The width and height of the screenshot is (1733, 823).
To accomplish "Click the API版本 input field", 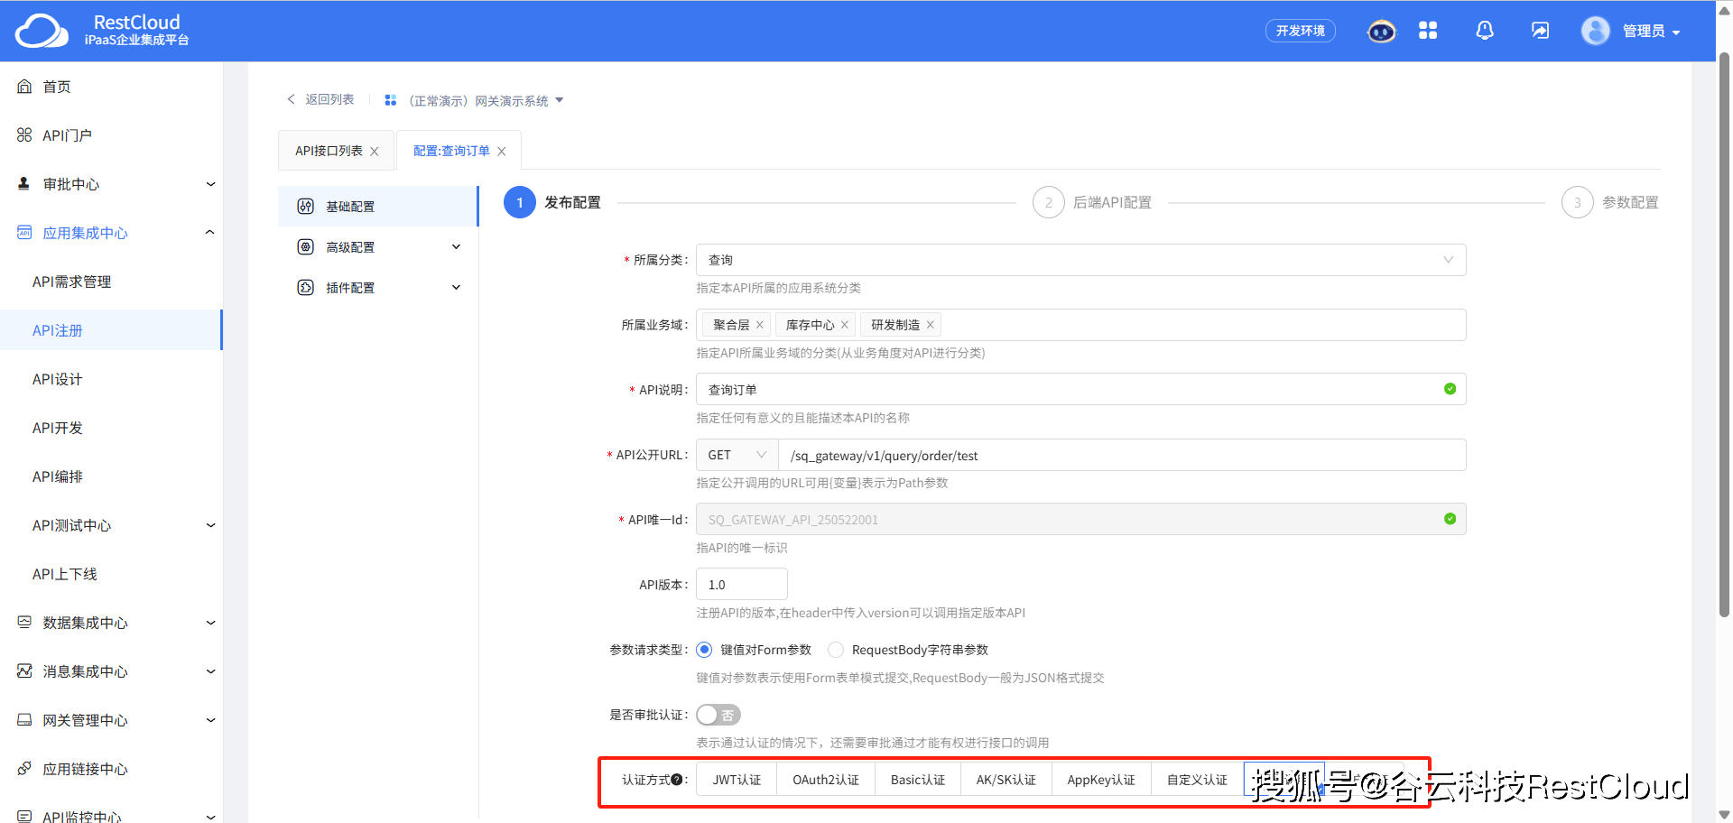I will click(741, 584).
